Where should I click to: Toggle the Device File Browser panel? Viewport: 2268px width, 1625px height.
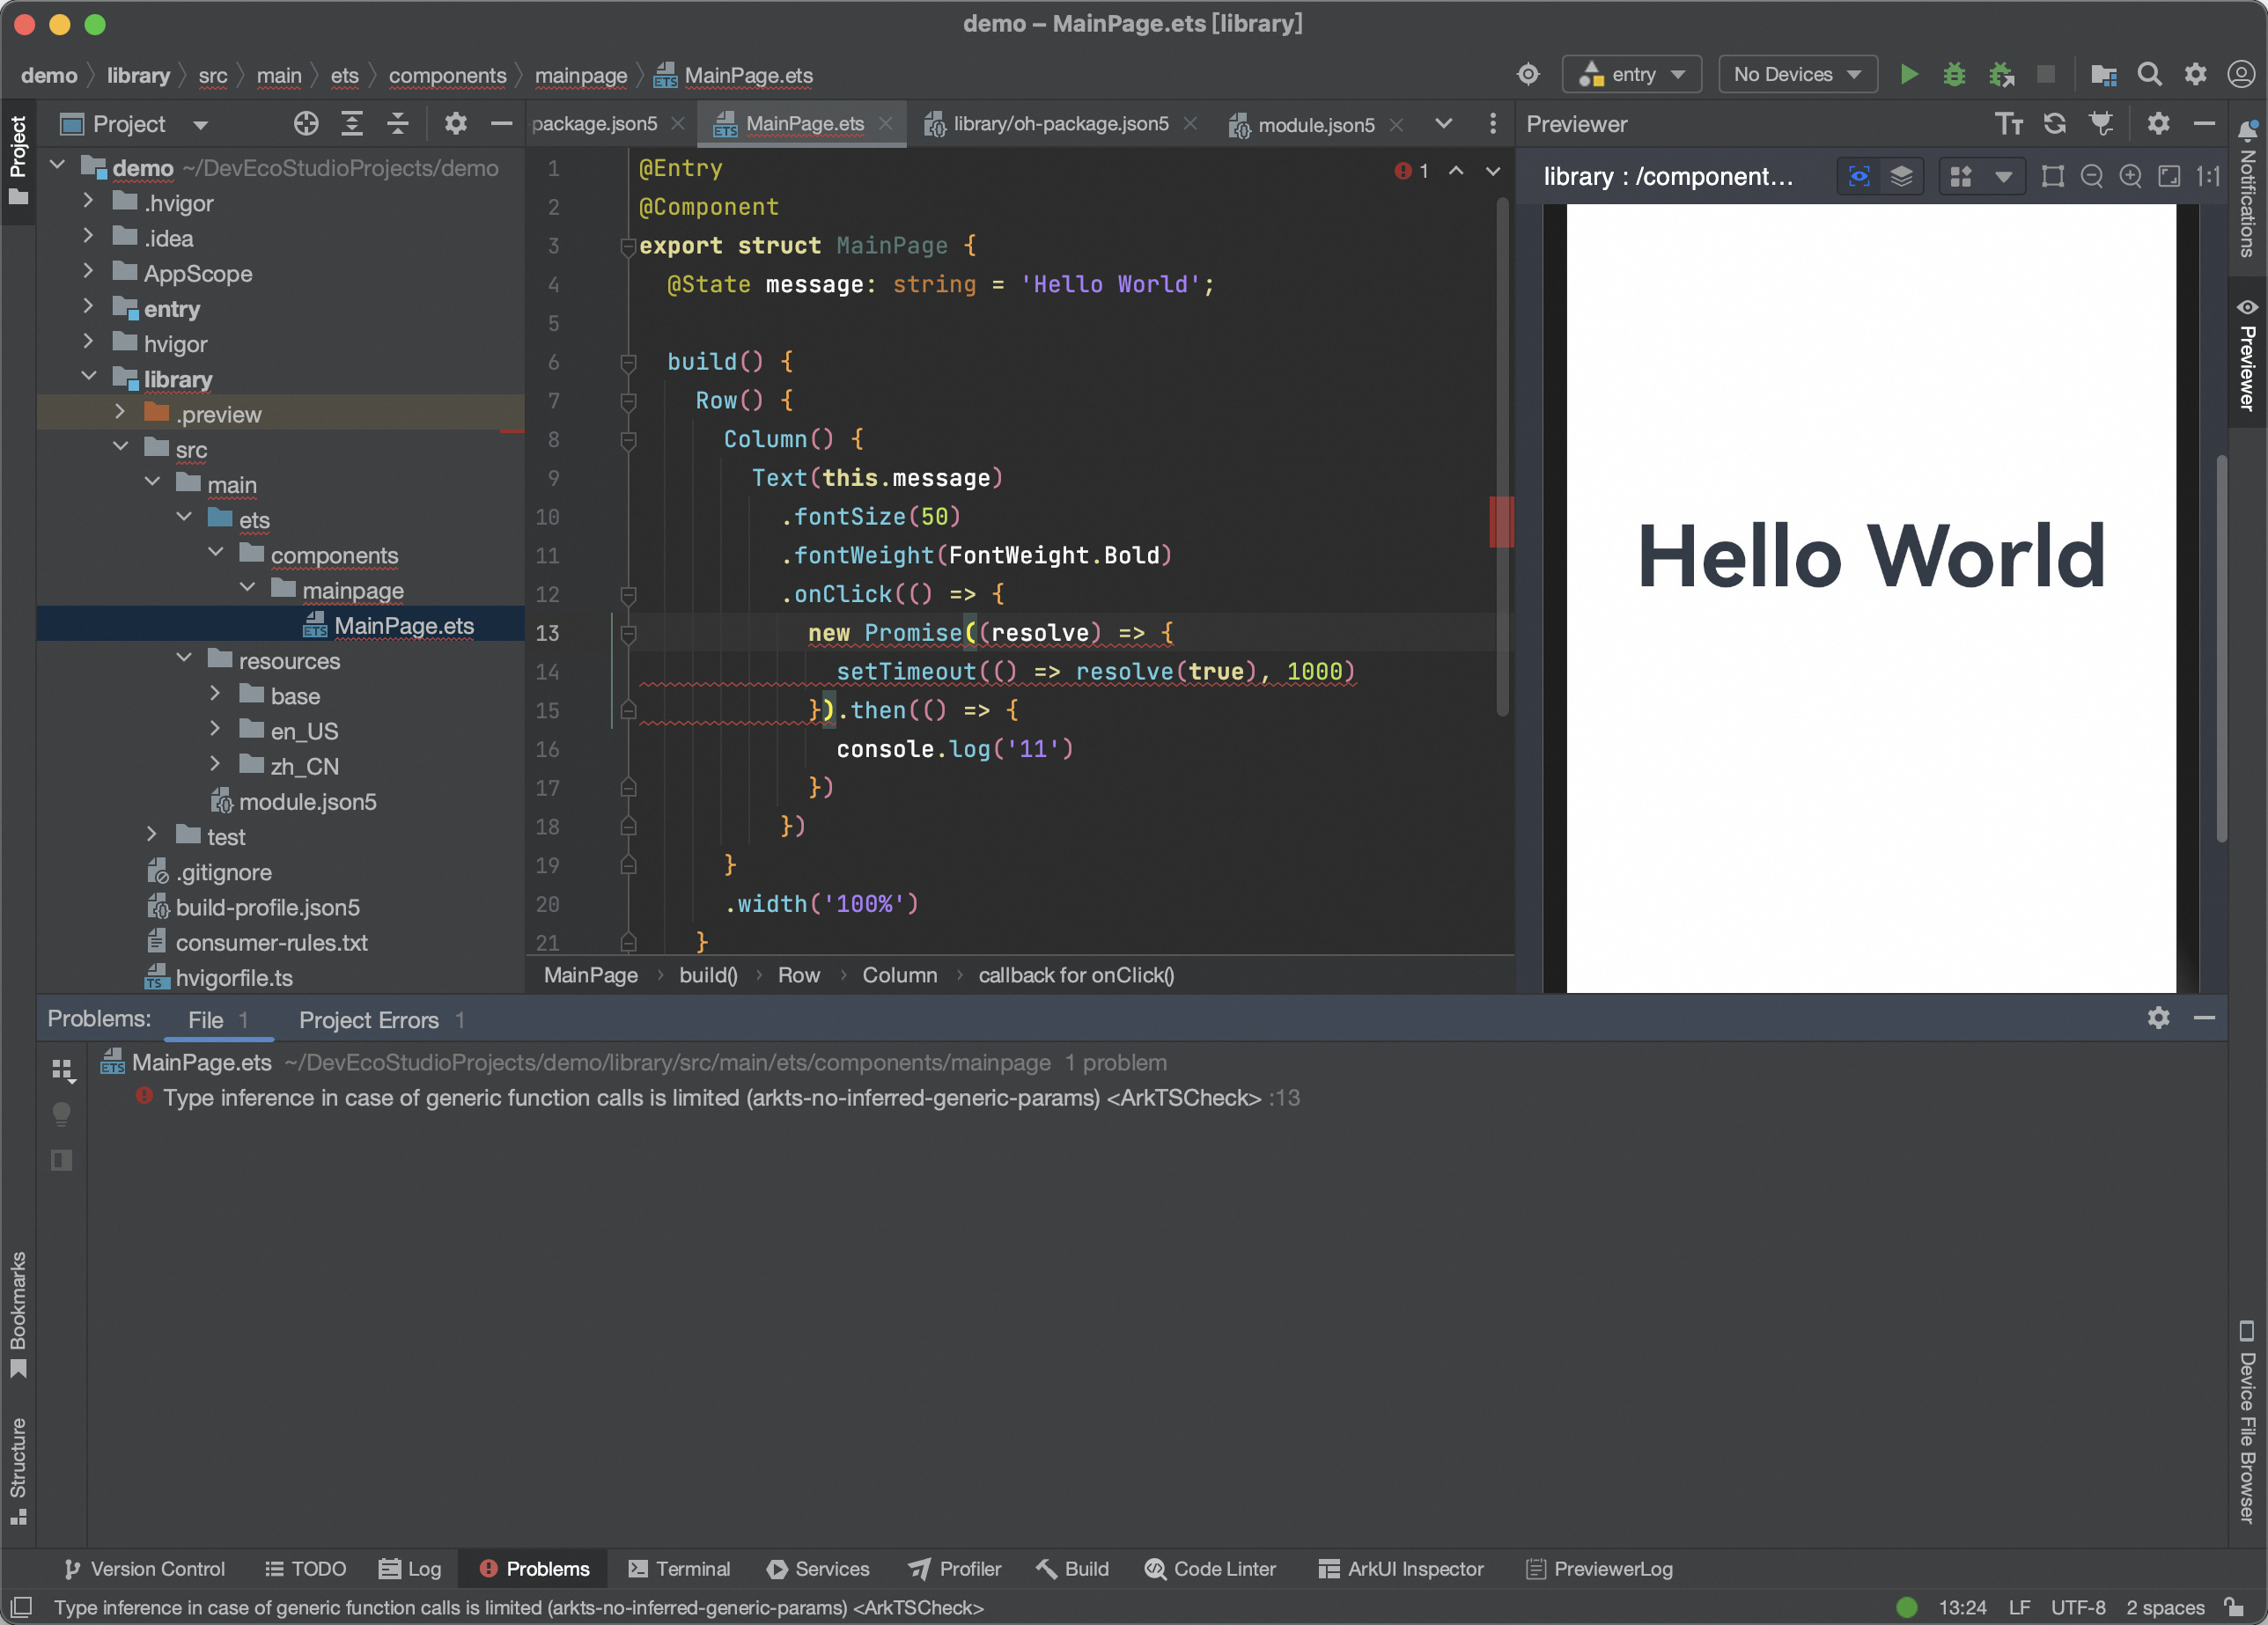pyautogui.click(x=2246, y=1421)
